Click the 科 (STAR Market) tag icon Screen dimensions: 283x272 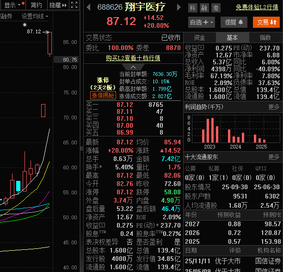click(x=192, y=8)
